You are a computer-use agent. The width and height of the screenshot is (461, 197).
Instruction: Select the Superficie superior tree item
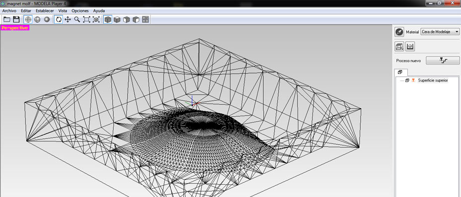(x=433, y=80)
